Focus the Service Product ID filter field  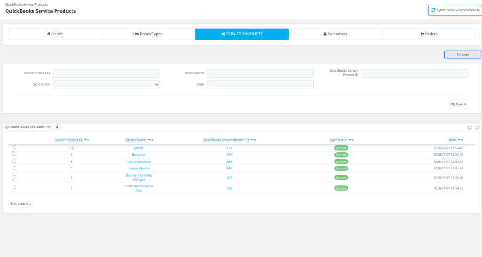coord(106,73)
